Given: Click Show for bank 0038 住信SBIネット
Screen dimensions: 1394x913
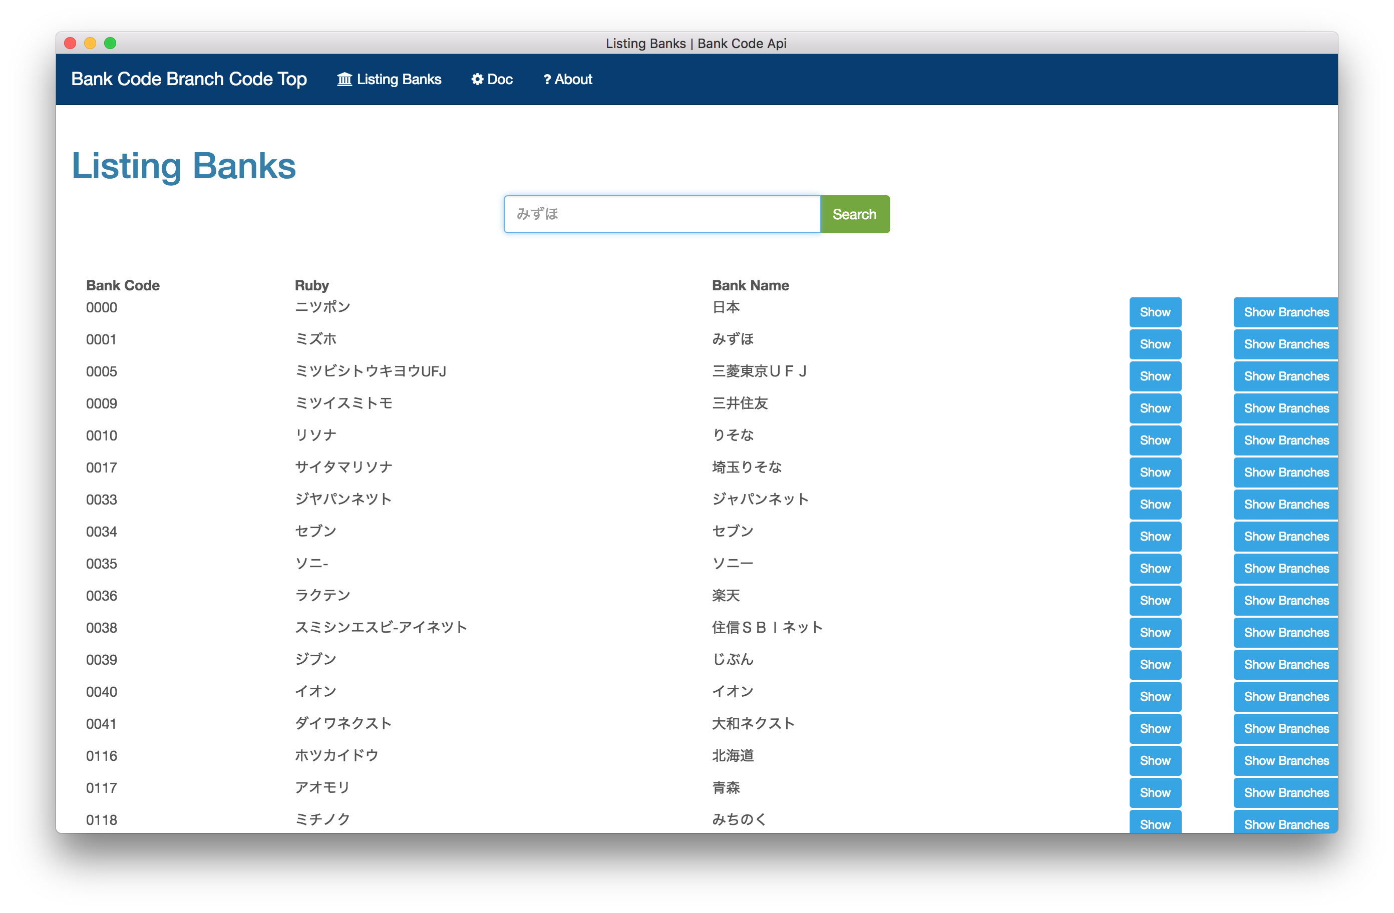Looking at the screenshot, I should (x=1155, y=633).
